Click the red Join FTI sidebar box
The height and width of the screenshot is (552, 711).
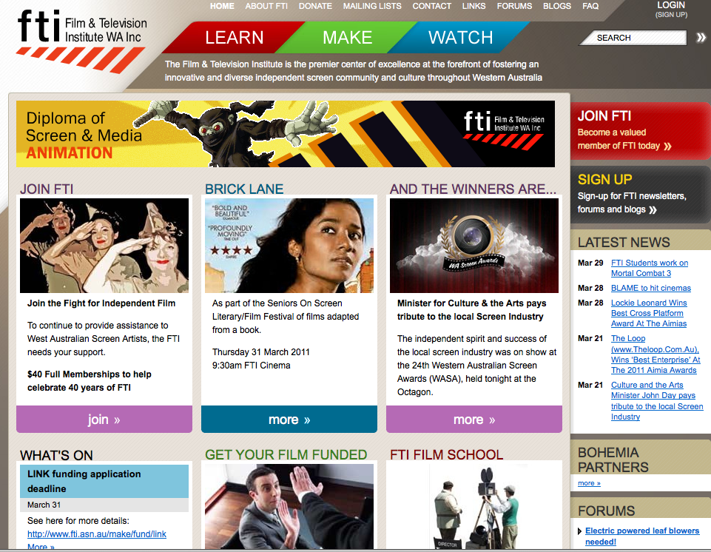pyautogui.click(x=640, y=130)
